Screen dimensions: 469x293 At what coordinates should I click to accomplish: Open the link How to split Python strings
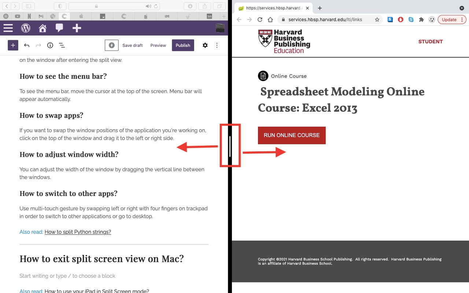pyautogui.click(x=78, y=232)
